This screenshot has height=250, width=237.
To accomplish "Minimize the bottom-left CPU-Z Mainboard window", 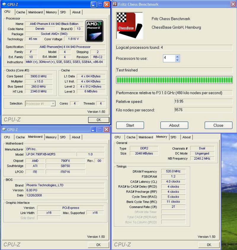I will 93,129.
